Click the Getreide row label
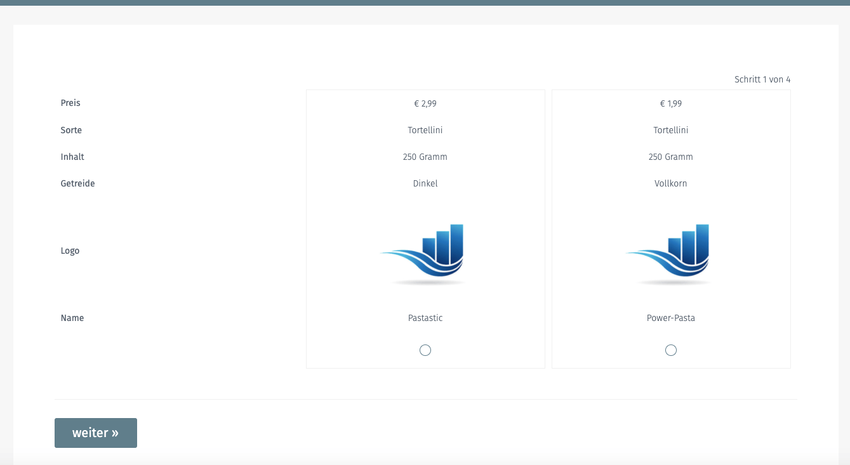 pyautogui.click(x=77, y=183)
